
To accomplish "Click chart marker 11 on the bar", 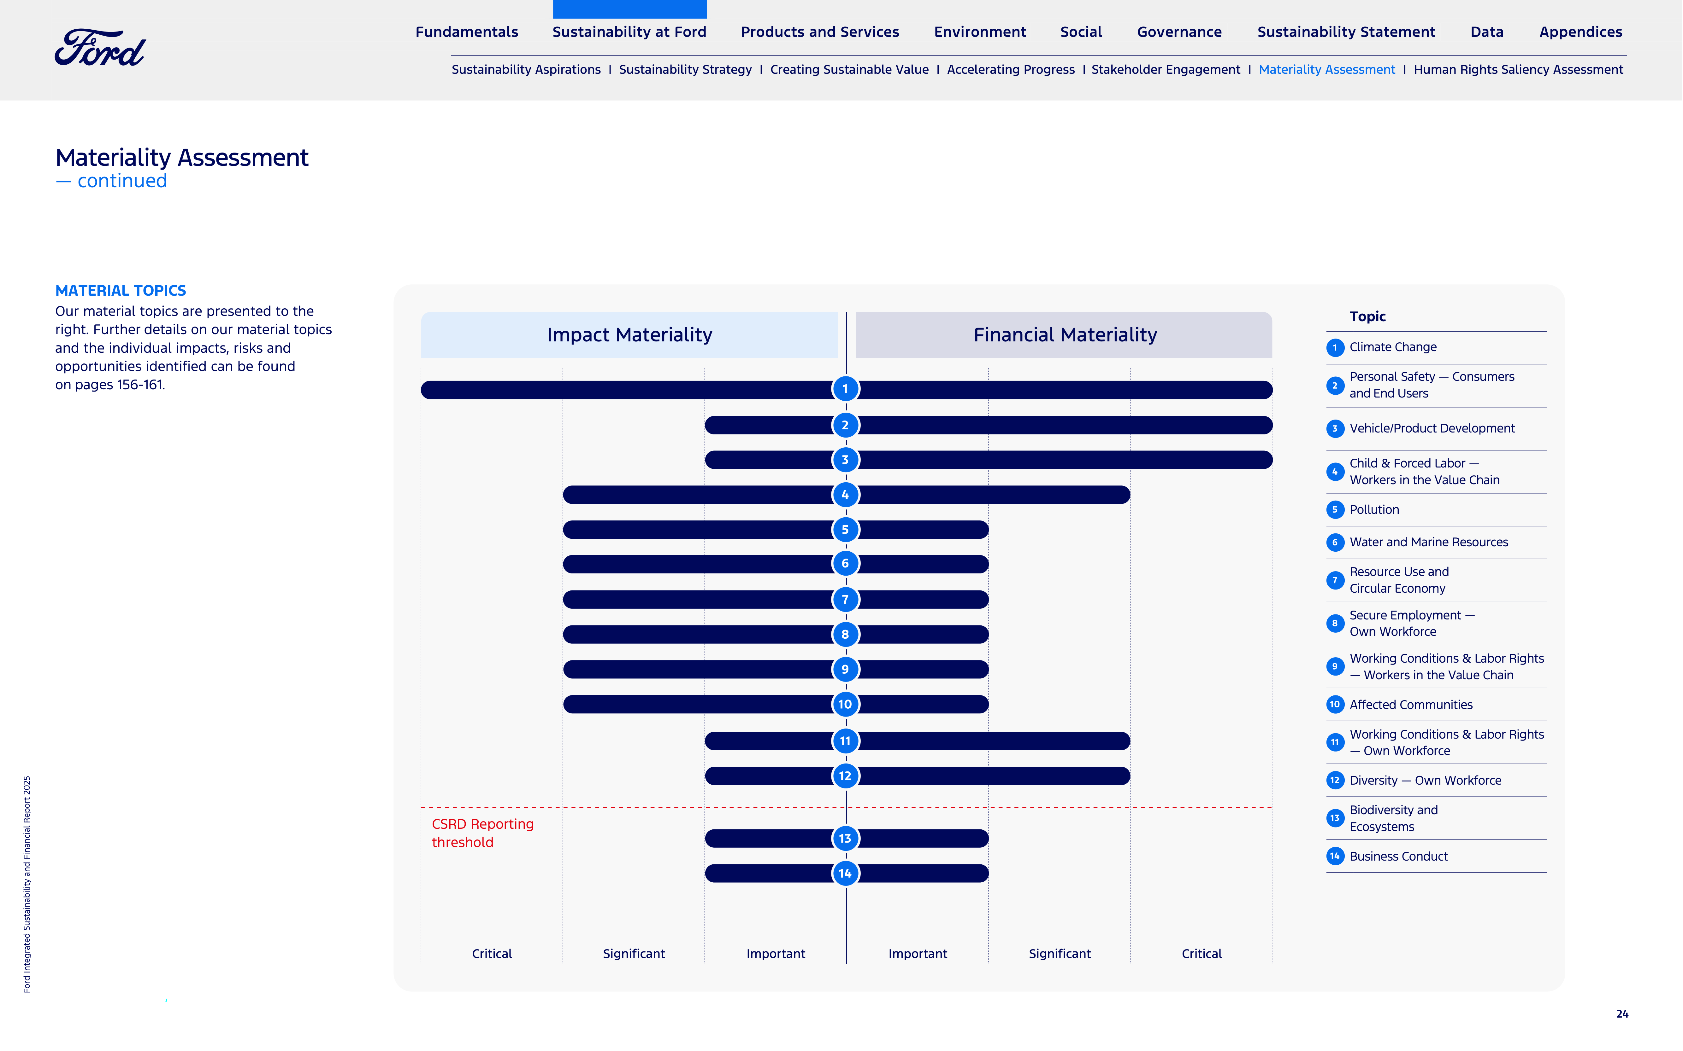I will pyautogui.click(x=845, y=741).
